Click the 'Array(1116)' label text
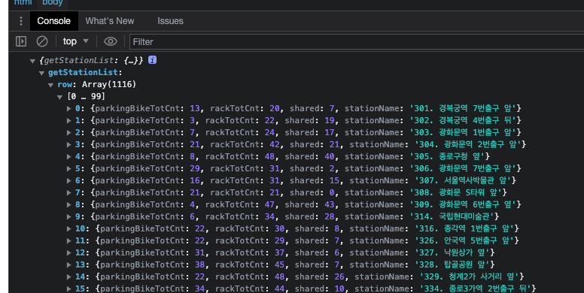584x293 pixels. coord(109,84)
